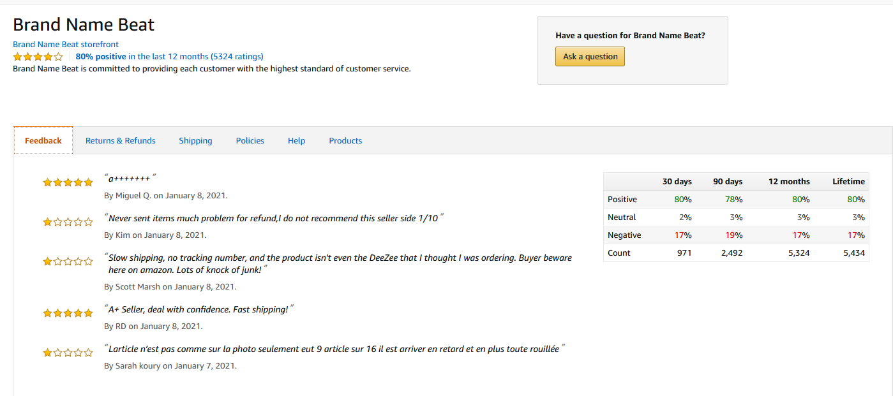This screenshot has width=893, height=396.
Task: Open the Brand Name Beat storefront link
Action: tap(66, 45)
